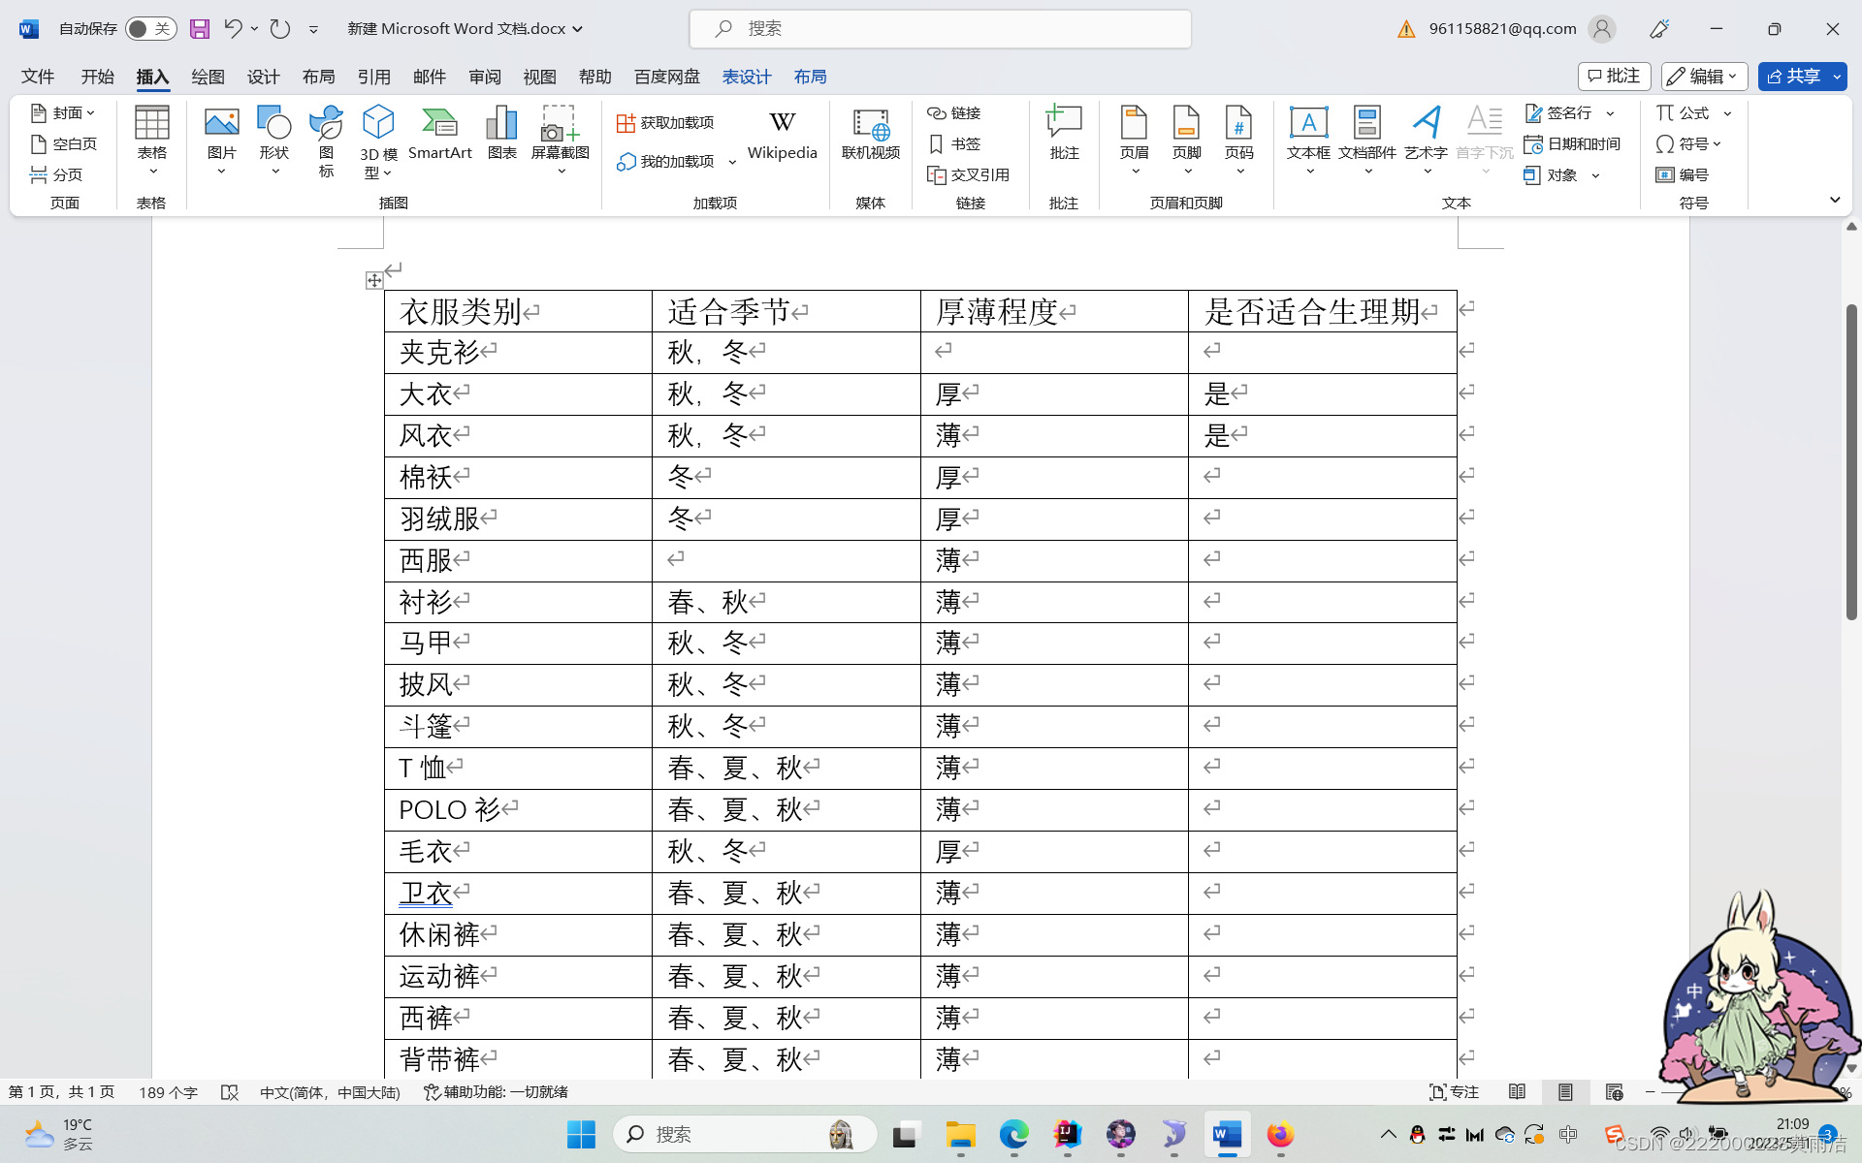Screen dimensions: 1862x1163
Task: Toggle the 自动保存 autosave switch
Action: click(x=150, y=29)
